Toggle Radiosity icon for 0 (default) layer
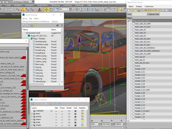Image resolution: width=172 pixels, height=129 pixels. coord(82,111)
